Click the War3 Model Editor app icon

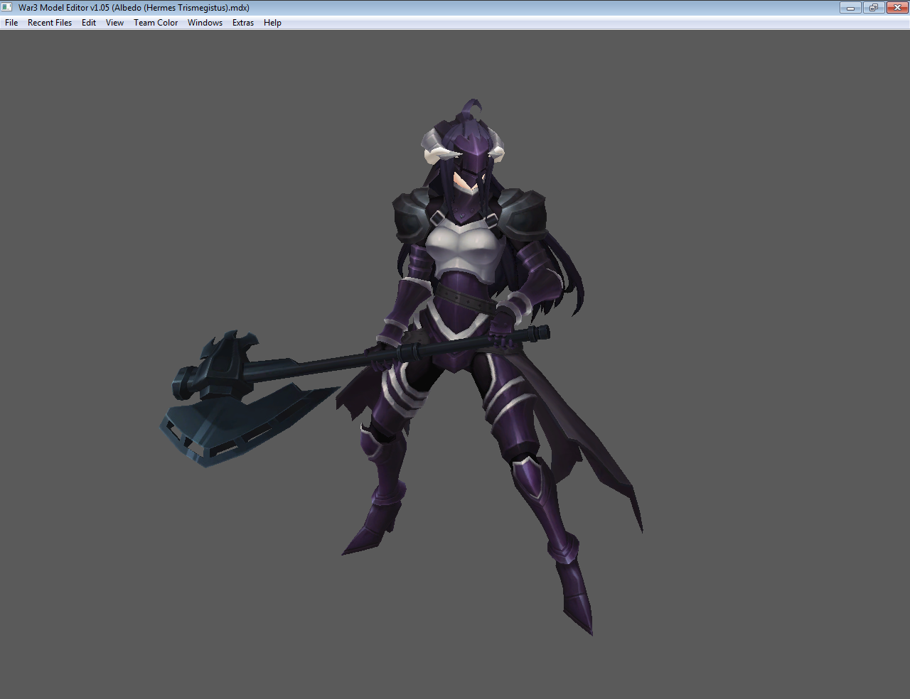[x=8, y=8]
